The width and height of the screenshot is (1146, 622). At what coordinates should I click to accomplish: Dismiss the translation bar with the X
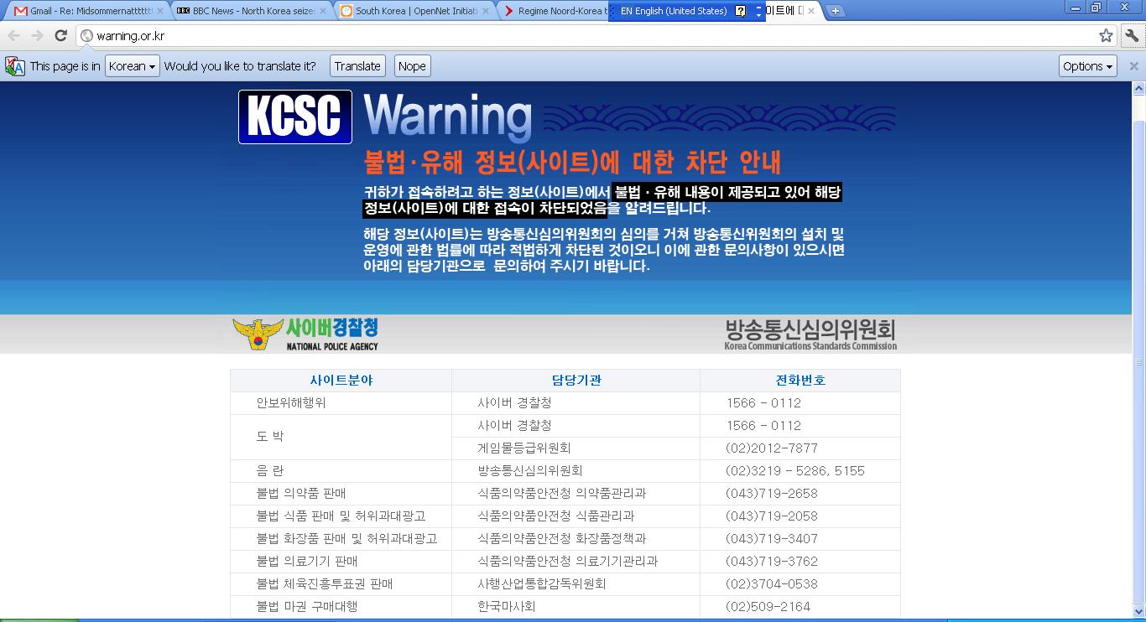tap(1133, 66)
